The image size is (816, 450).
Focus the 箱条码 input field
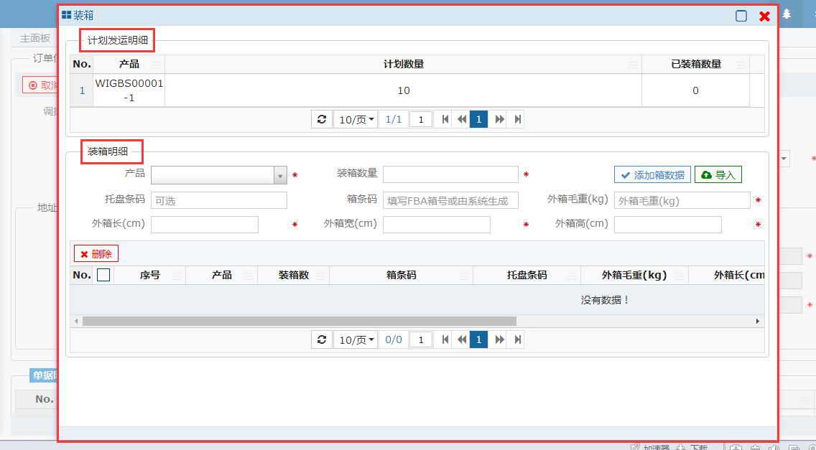(450, 200)
